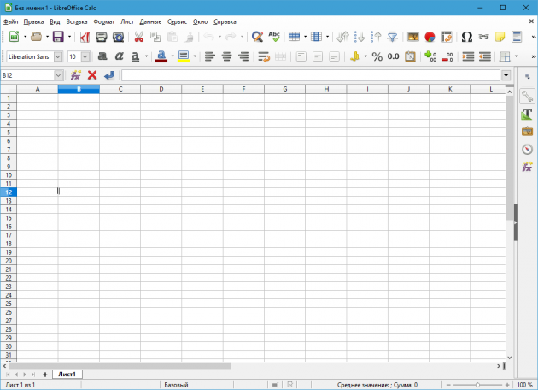Insert a chart
Screen dimensions: 538x390
click(x=430, y=37)
